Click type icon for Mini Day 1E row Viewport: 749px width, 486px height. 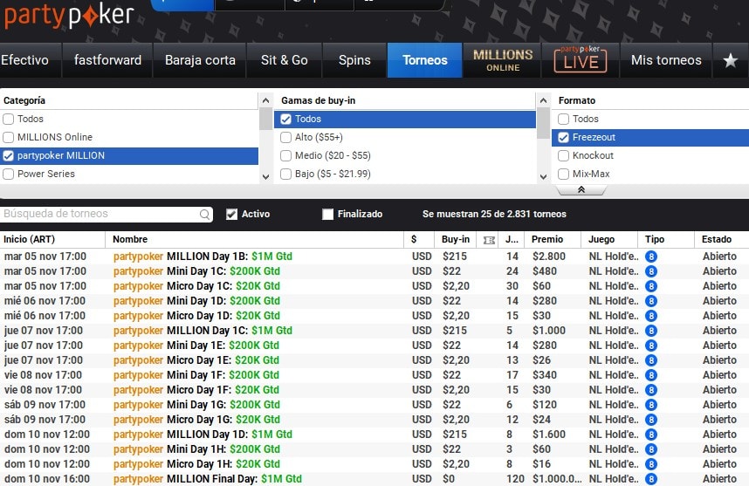650,346
